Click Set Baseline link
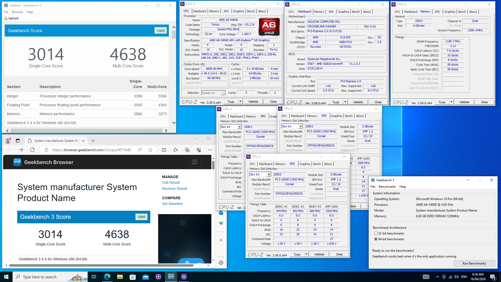Viewport: 501px width, 282px height. pos(172,204)
